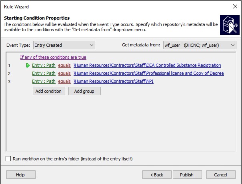Open the Event Type dropdown
This screenshot has width=242, height=184.
point(64,45)
